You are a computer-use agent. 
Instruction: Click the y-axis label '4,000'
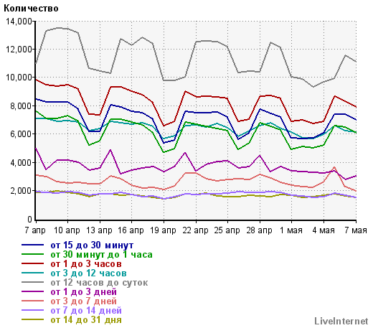21,163
